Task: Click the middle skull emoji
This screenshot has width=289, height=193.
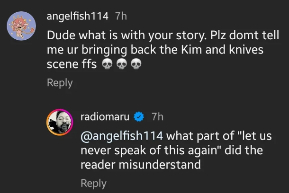Action: (x=121, y=64)
